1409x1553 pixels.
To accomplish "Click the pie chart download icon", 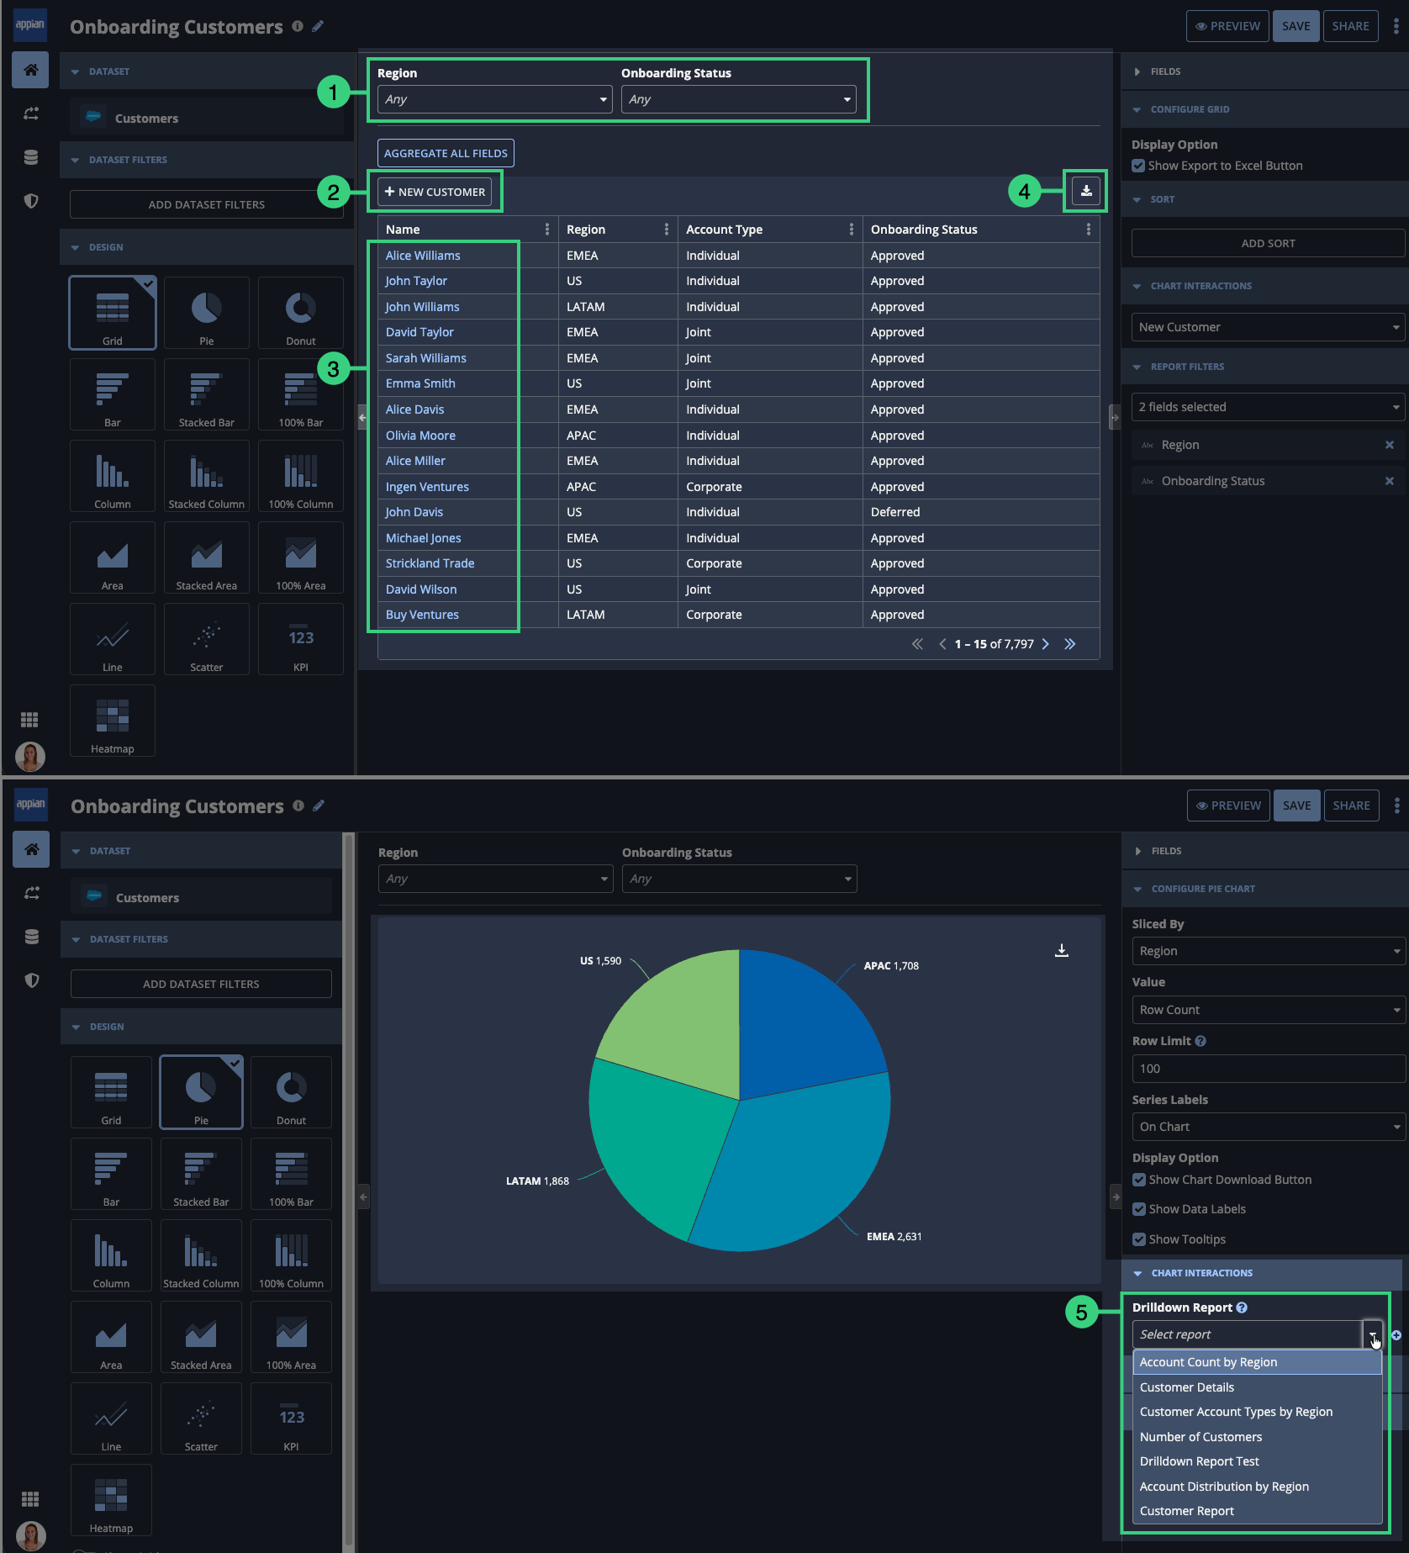I will pos(1062,950).
